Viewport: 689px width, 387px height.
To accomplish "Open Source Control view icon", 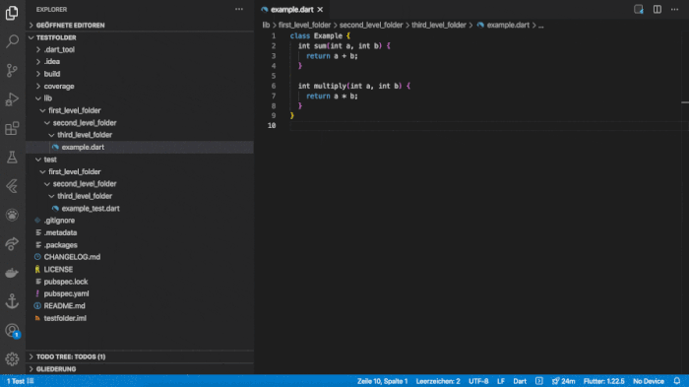I will pos(12,70).
